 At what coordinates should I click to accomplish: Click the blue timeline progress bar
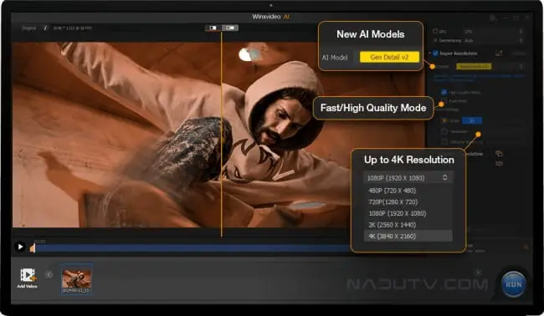(192, 248)
